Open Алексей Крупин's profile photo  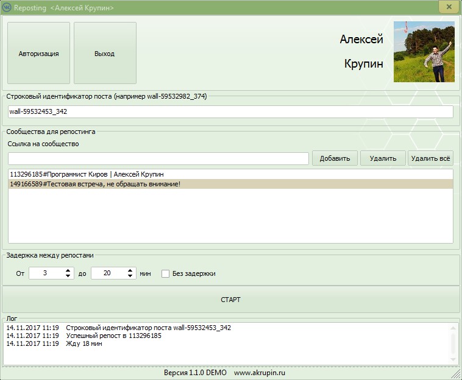point(424,52)
